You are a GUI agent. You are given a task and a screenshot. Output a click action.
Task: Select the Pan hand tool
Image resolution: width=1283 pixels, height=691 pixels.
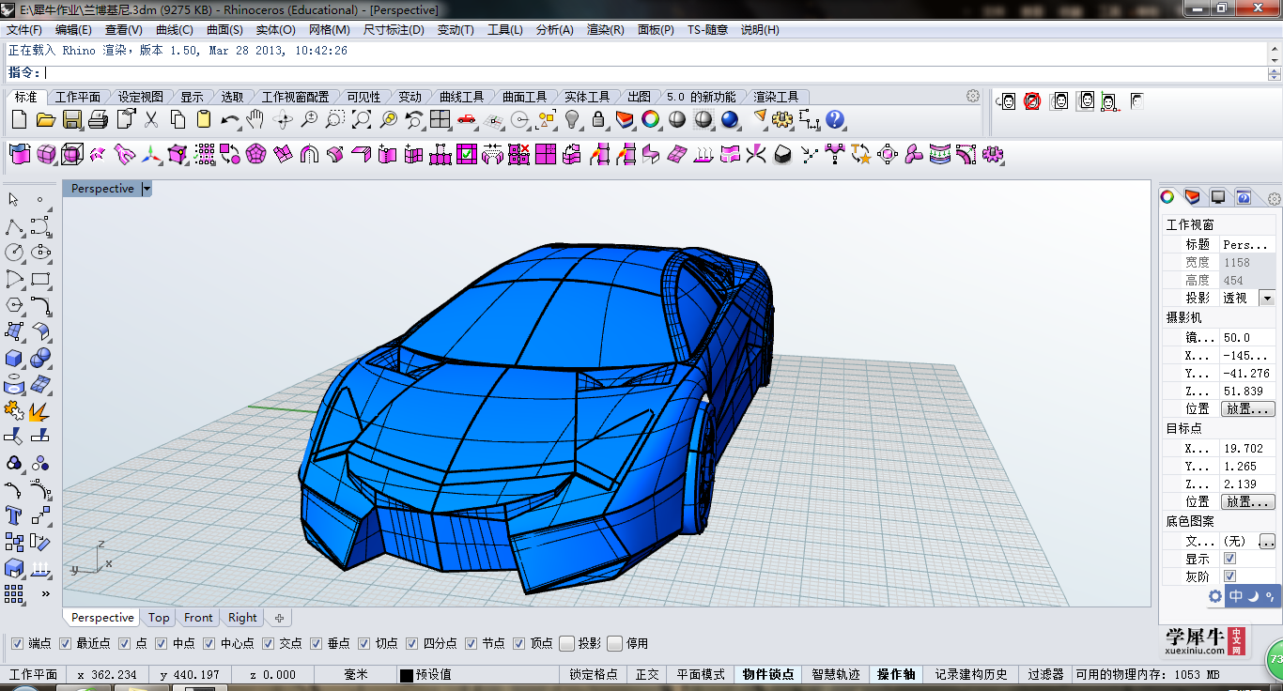255,119
